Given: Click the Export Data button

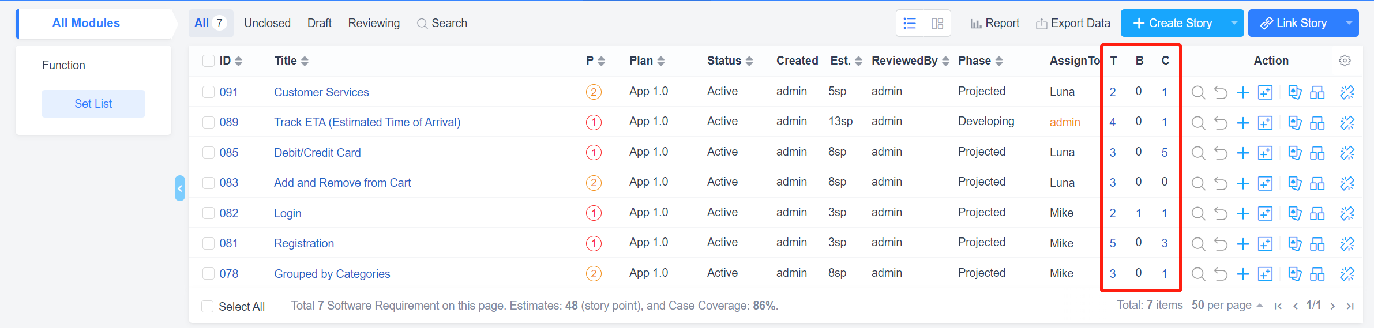Looking at the screenshot, I should click(1073, 24).
